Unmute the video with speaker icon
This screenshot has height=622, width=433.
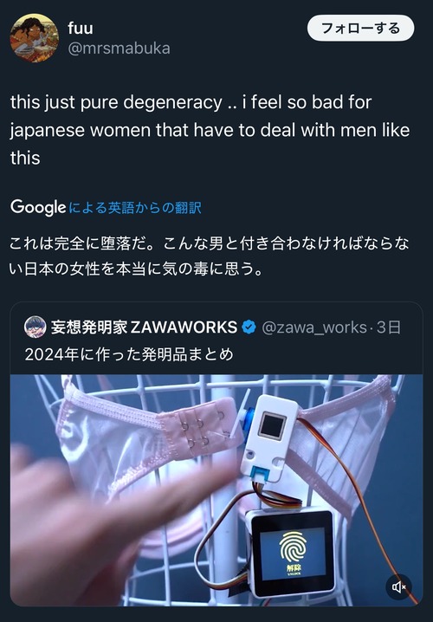coord(399,586)
